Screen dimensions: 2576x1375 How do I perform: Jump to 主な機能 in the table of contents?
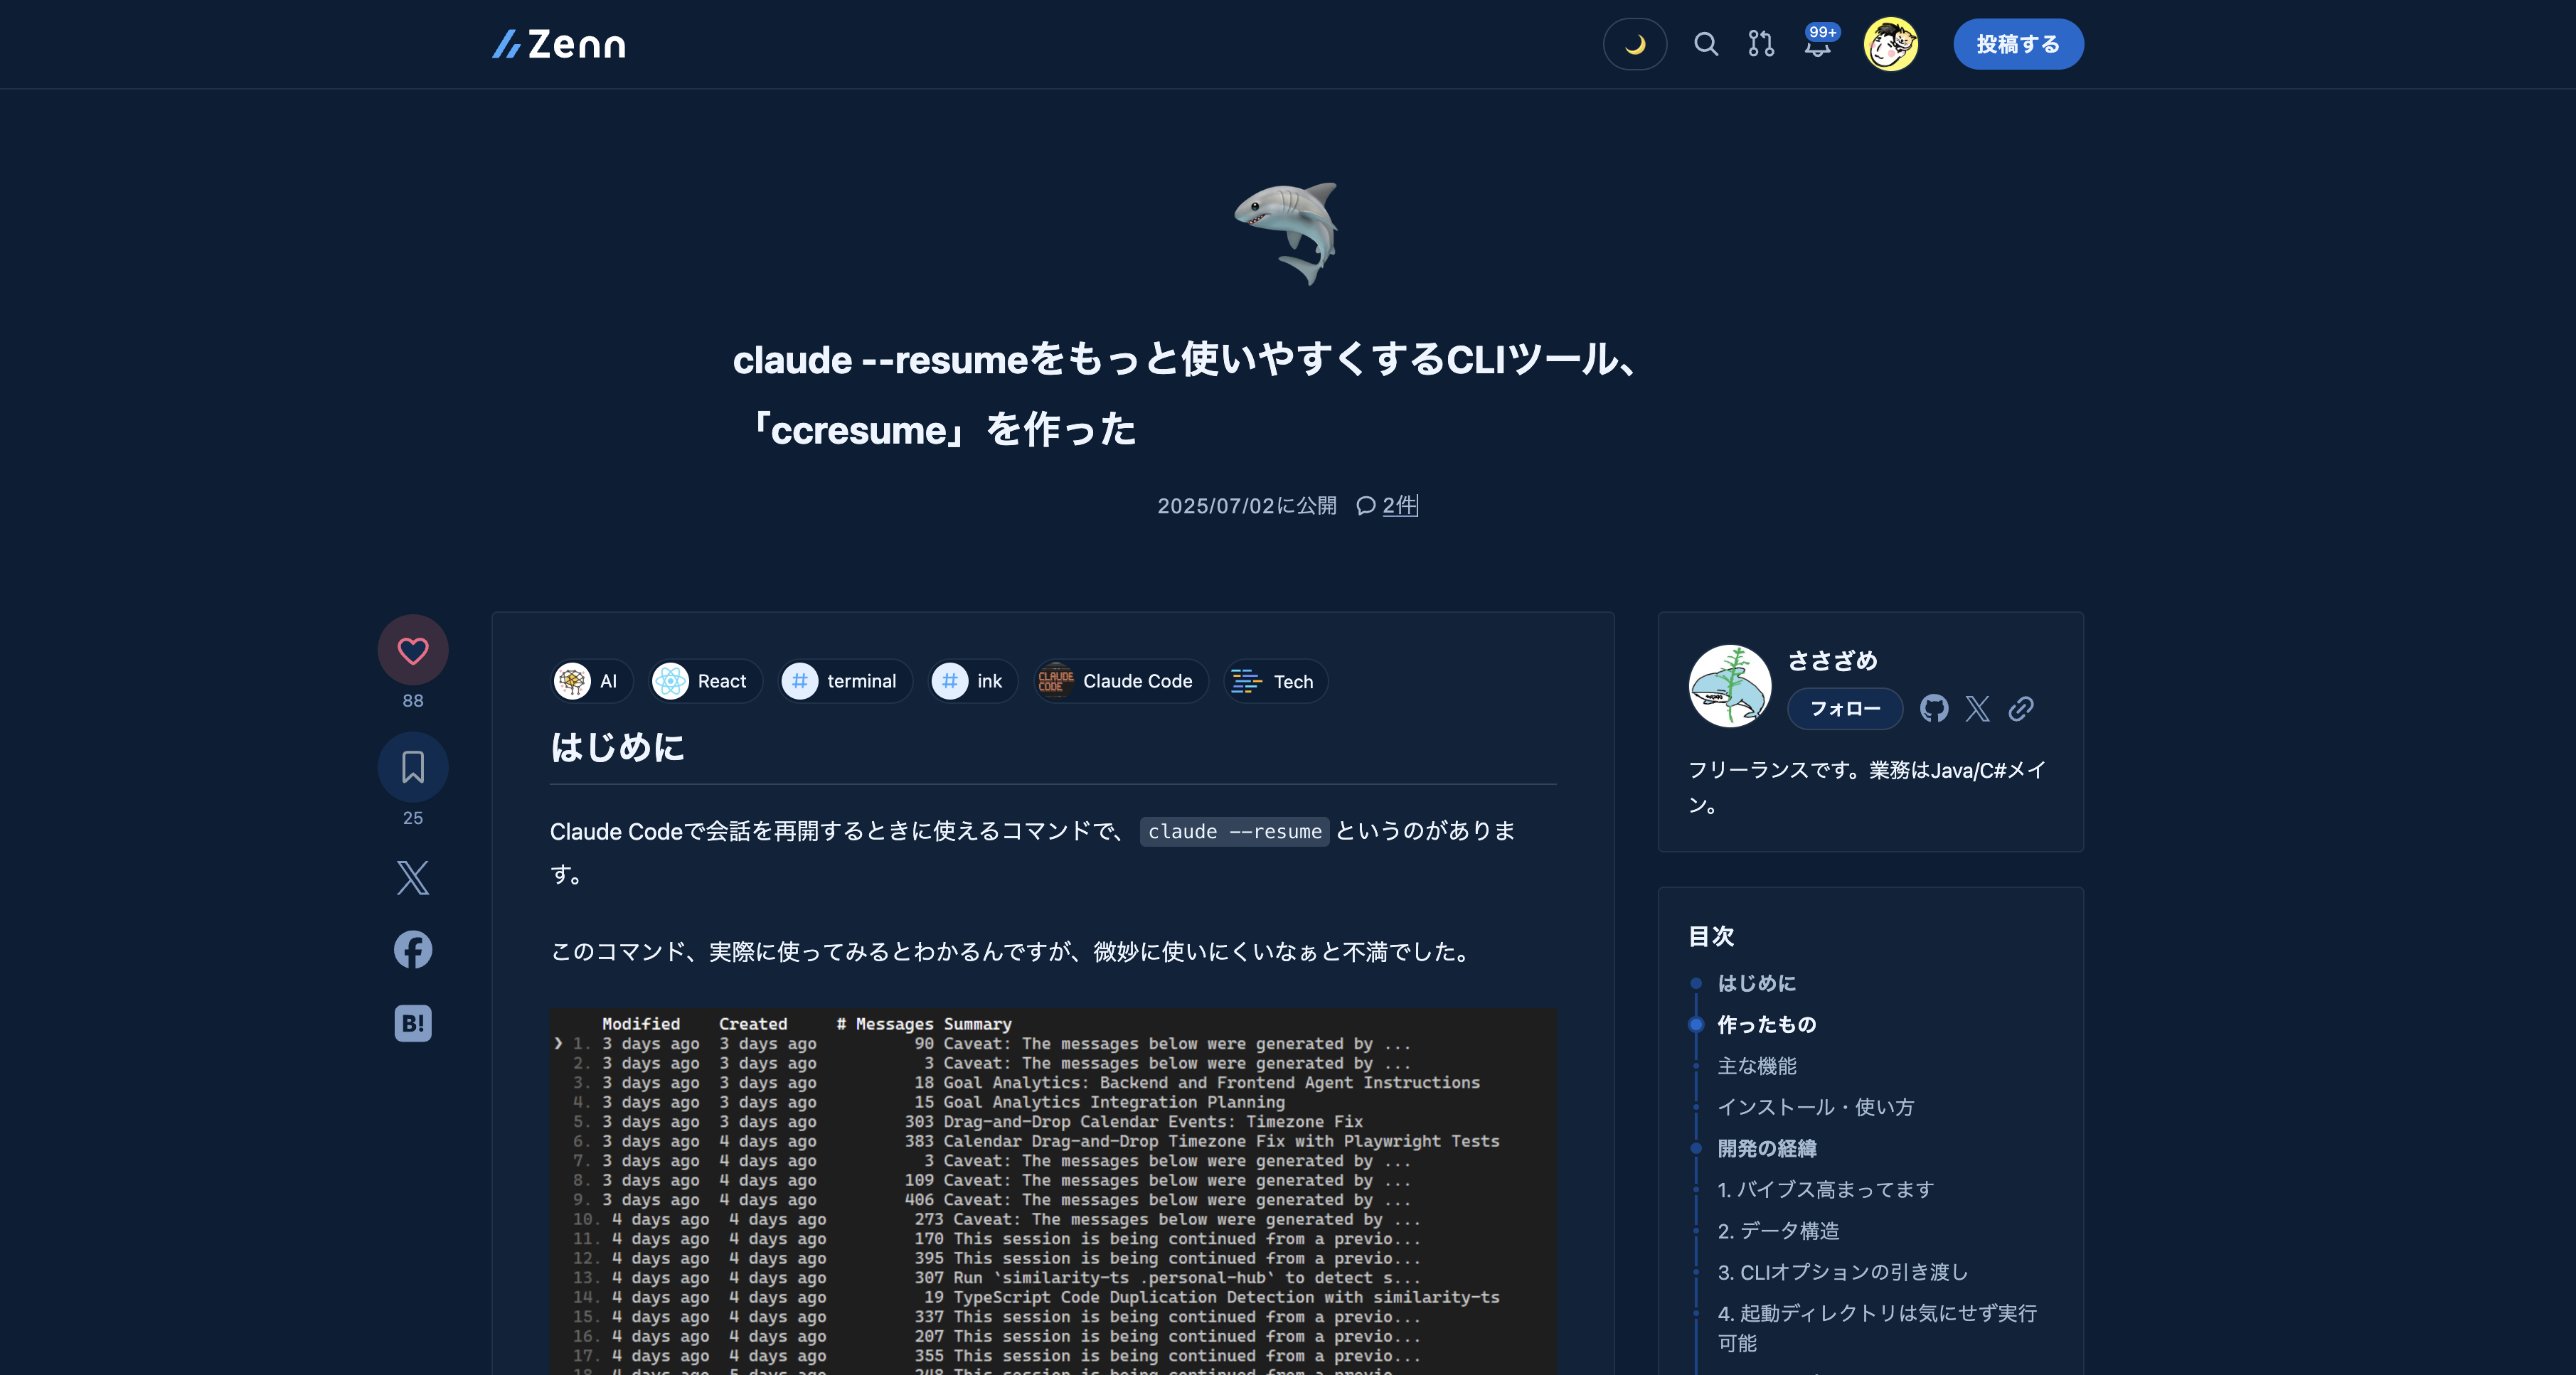(1757, 1066)
